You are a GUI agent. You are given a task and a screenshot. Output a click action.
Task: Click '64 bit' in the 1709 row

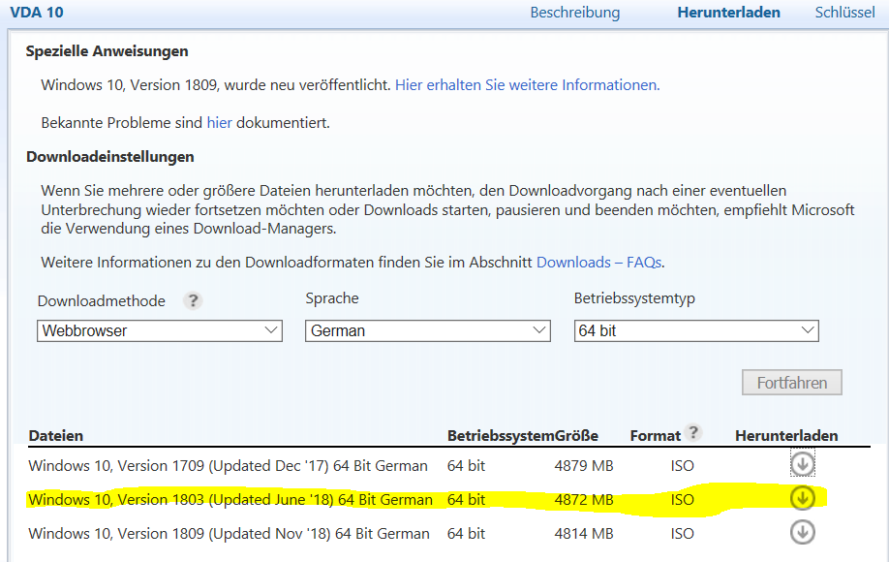[x=466, y=466]
